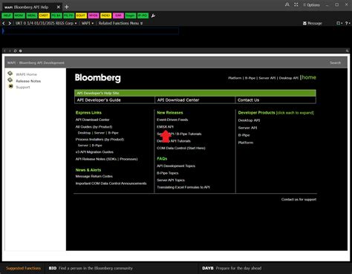The height and width of the screenshot is (274, 352).
Task: Click Translating Excel Formulas to API link
Action: click(x=183, y=187)
